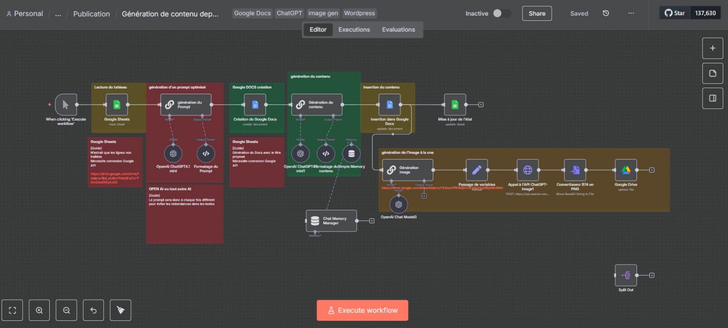Image resolution: width=728 pixels, height=328 pixels.
Task: Open workflow version history via clock icon
Action: coord(606,13)
